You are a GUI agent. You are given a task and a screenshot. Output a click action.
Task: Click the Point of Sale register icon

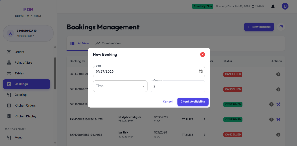(9, 63)
